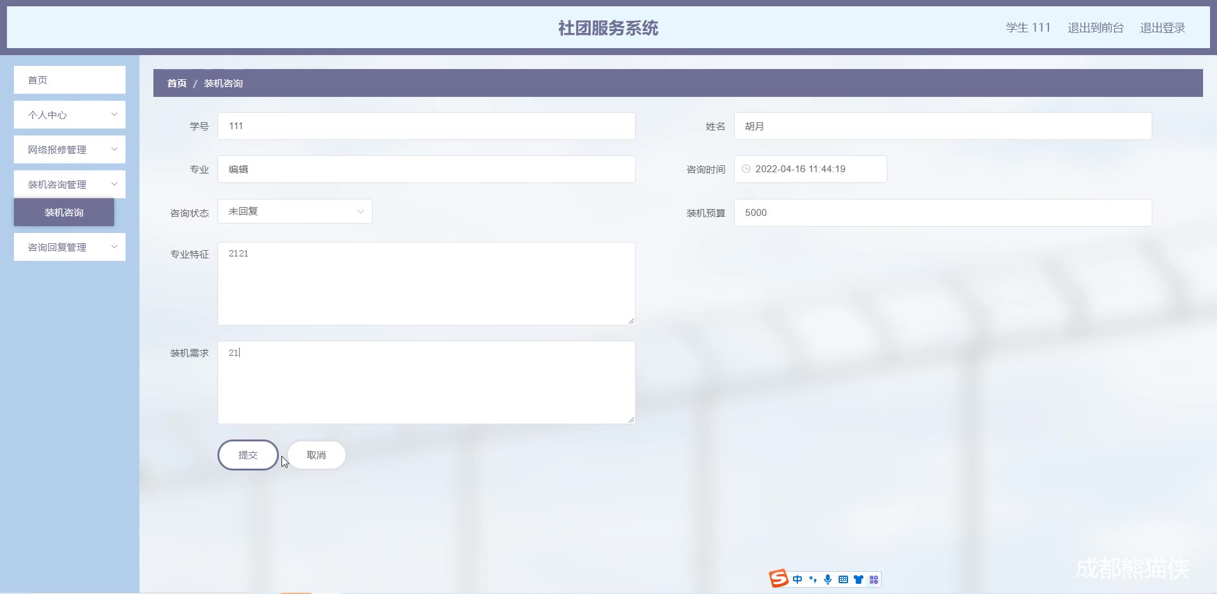This screenshot has width=1217, height=594.
Task: Focus the 姓名 input field
Action: [943, 126]
